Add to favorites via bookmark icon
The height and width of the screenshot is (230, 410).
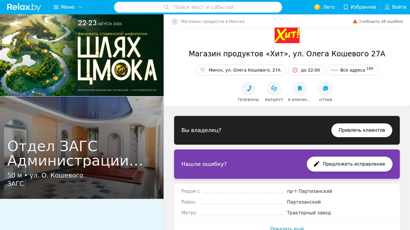[300, 89]
